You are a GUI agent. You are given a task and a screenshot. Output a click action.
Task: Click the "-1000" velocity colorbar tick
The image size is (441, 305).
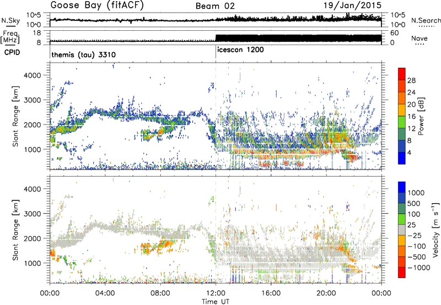coord(419,268)
